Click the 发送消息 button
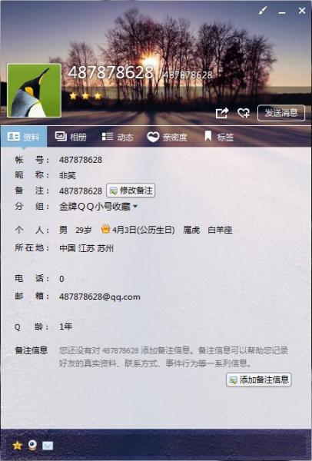The width and height of the screenshot is (312, 461). pos(281,113)
